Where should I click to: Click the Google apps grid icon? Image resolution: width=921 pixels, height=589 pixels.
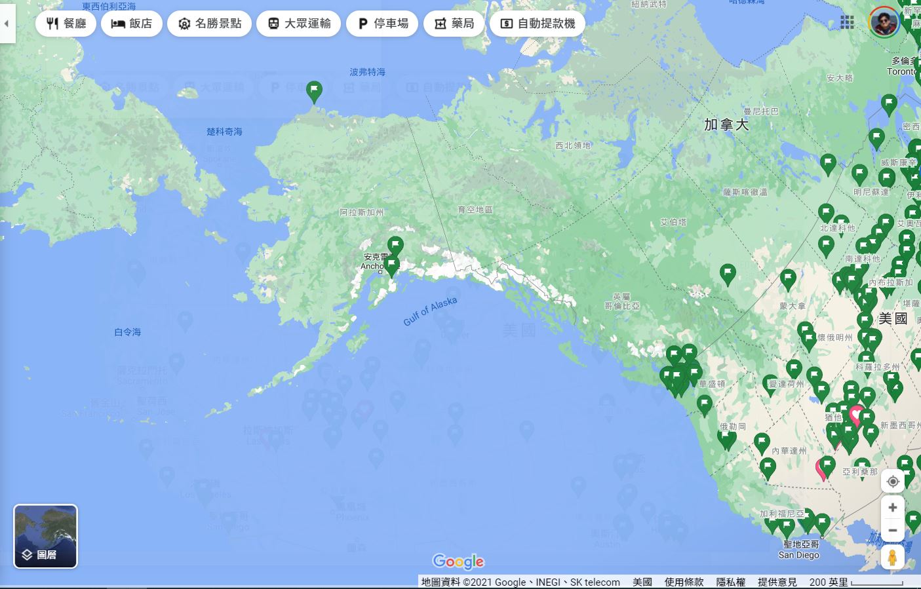click(x=847, y=22)
